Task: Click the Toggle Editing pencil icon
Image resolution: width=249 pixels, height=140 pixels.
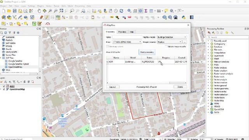Action: point(47,17)
